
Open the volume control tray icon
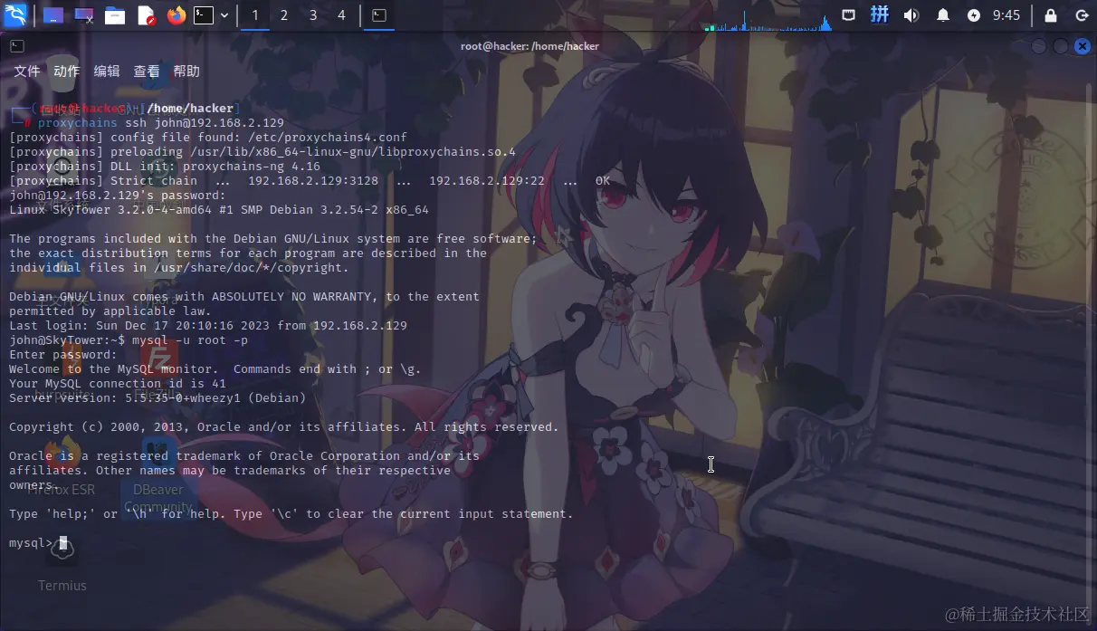[x=911, y=15]
